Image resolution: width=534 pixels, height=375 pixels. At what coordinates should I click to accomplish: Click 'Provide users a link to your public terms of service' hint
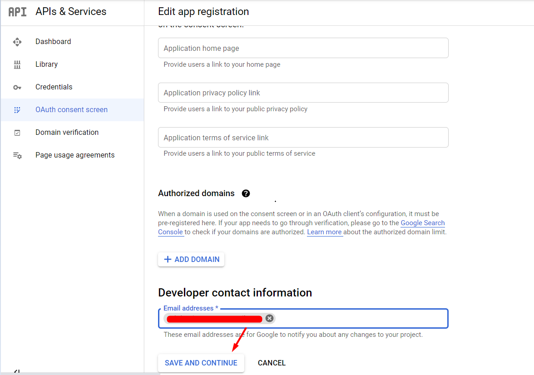[239, 153]
